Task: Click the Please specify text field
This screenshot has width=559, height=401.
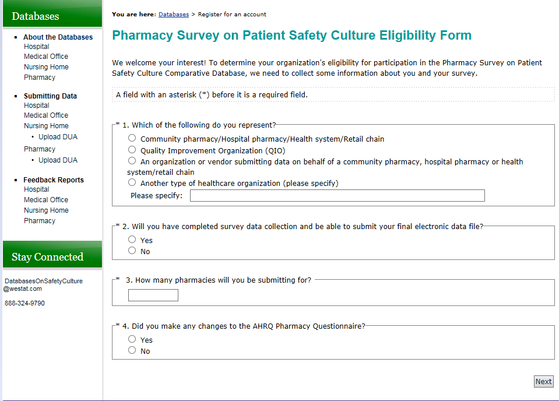Action: [x=337, y=196]
